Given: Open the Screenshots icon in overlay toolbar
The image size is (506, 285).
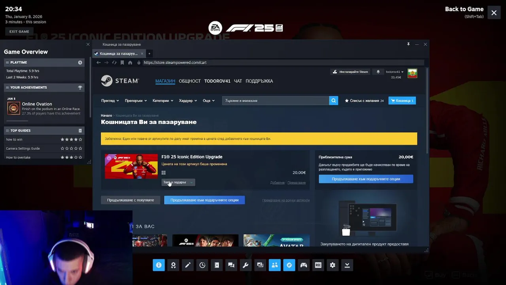Looking at the screenshot, I should coord(260,265).
